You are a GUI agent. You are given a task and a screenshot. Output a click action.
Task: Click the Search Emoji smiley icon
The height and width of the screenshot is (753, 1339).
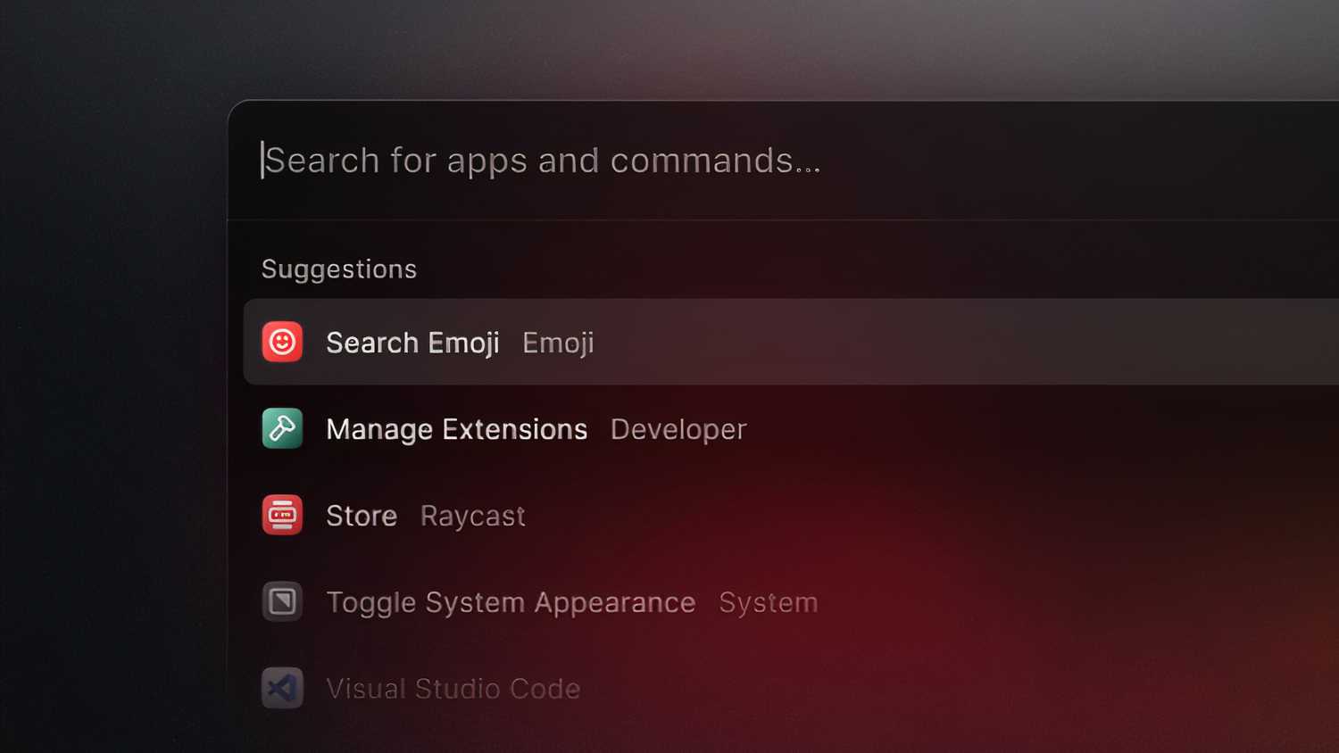point(281,342)
